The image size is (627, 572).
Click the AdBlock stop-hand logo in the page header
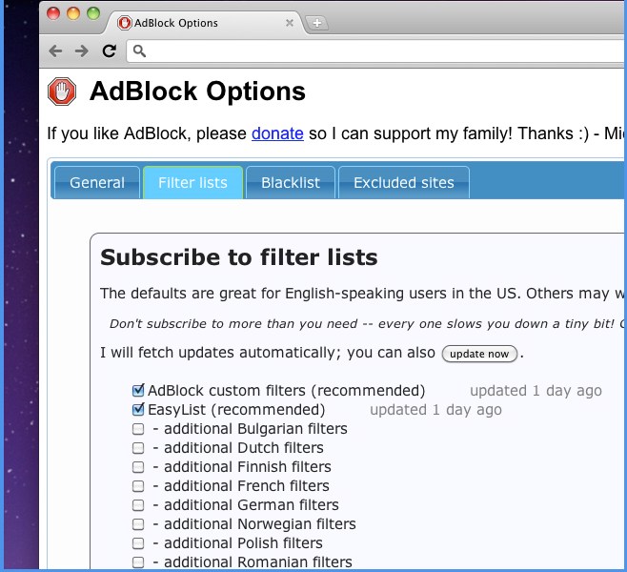(x=62, y=92)
